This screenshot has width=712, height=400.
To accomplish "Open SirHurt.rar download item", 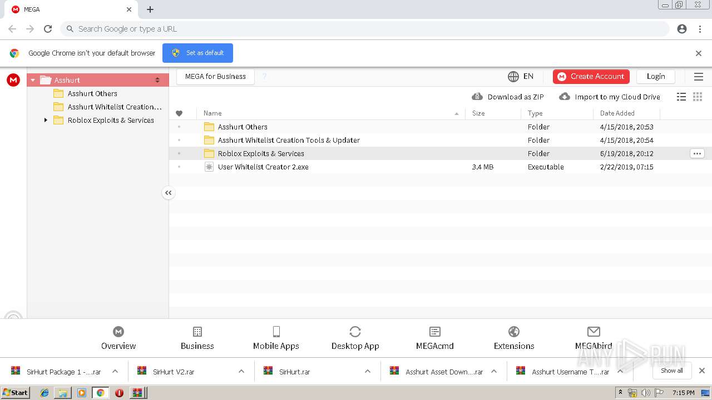I will (288, 372).
